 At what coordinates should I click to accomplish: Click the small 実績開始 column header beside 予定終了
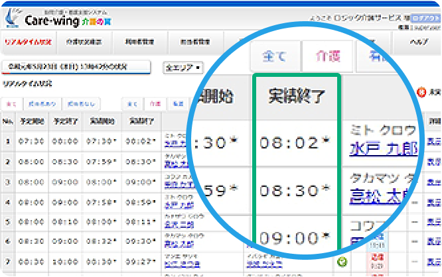click(x=102, y=121)
